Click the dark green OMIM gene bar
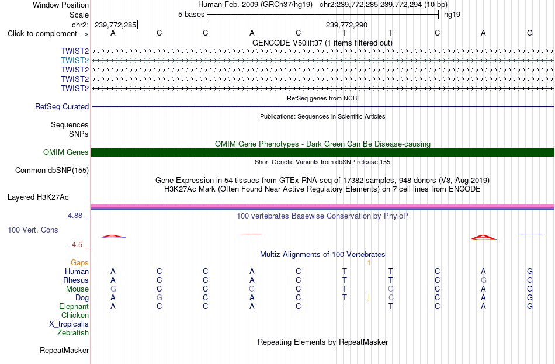 point(322,152)
